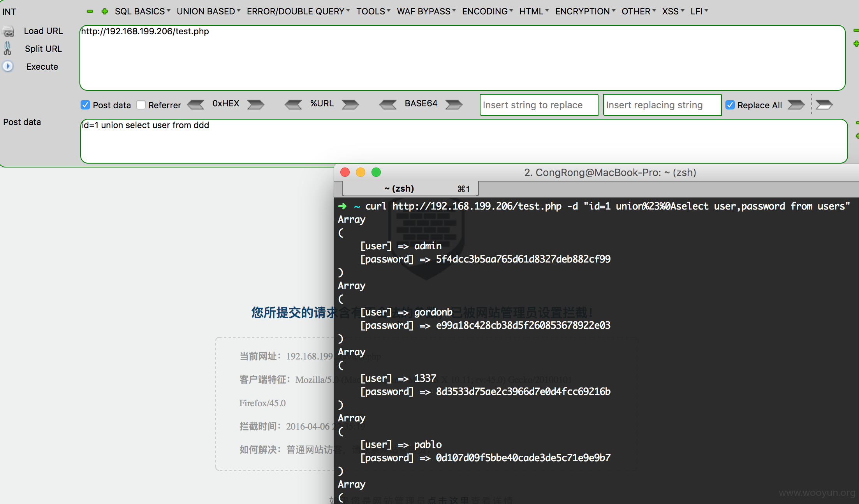Click the Execute label button
This screenshot has width=859, height=504.
(42, 67)
